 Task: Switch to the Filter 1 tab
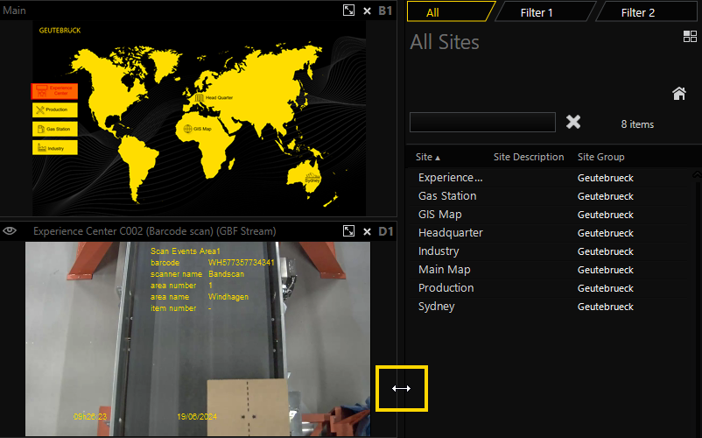pyautogui.click(x=537, y=12)
